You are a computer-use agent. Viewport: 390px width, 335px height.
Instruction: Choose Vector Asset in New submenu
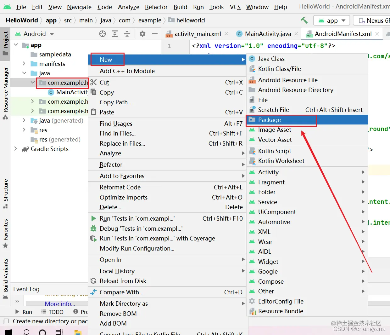click(x=307, y=140)
